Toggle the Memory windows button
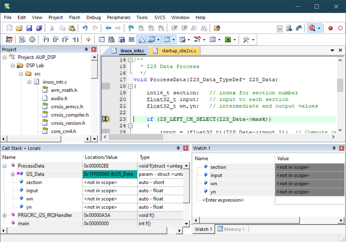The height and width of the screenshot is (242, 346). 167,40
